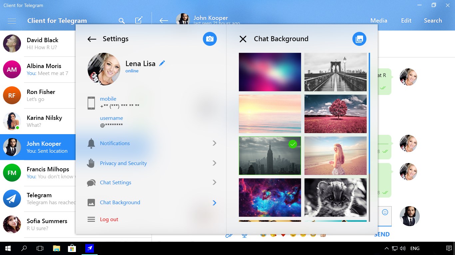Open the David Black chat
The height and width of the screenshot is (255, 455).
click(38, 43)
